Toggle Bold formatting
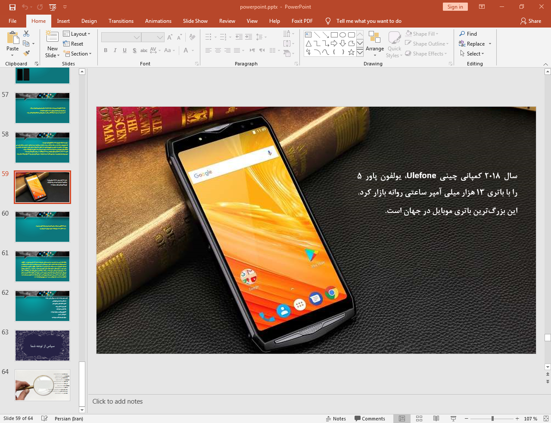This screenshot has height=423, width=551. coord(106,50)
